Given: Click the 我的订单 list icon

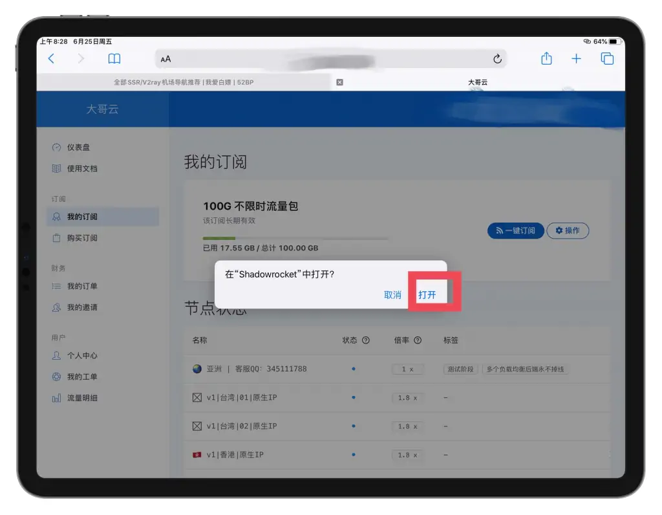Looking at the screenshot, I should [56, 286].
